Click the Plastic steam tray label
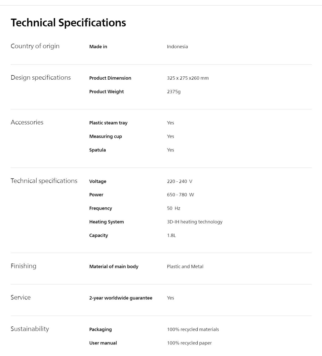Viewport: 322px width, 356px height. tap(108, 123)
